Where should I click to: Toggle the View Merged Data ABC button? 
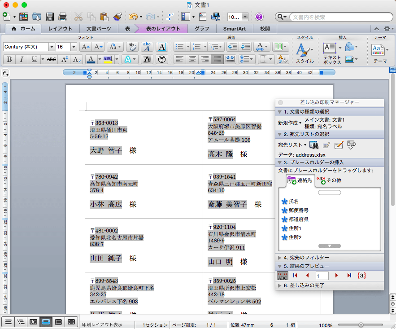(x=283, y=275)
